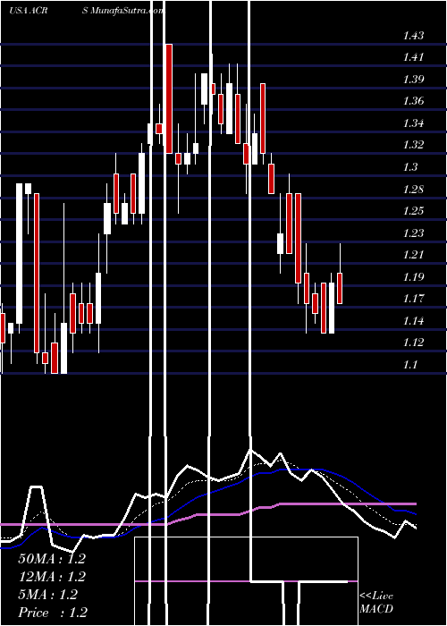447x626 pixels.
Task: Click the 1.34 price axis label
Action: (413, 123)
